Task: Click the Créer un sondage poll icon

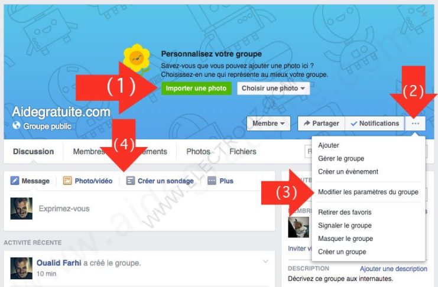Action: [x=130, y=181]
